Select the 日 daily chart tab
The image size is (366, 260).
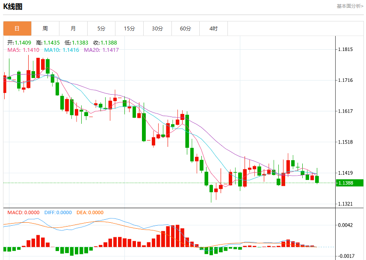pos(17,29)
